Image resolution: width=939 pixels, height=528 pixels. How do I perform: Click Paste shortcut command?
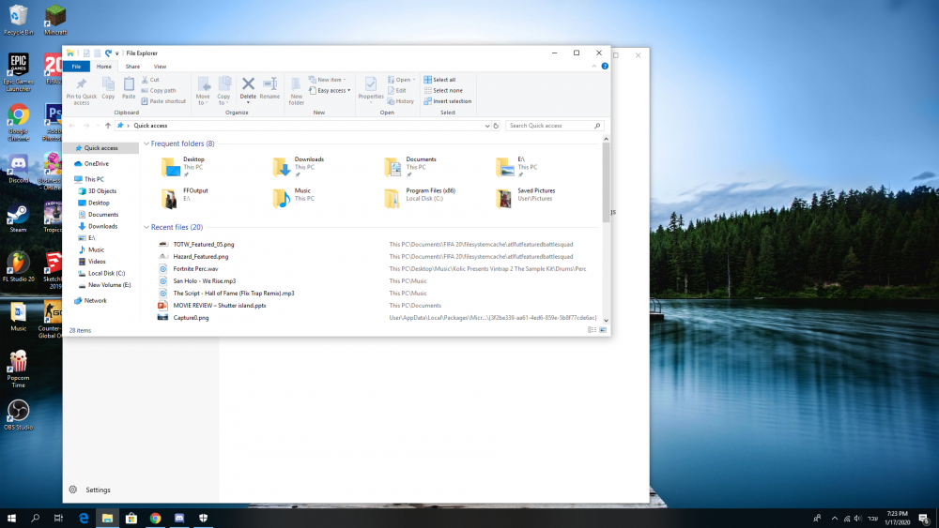pyautogui.click(x=163, y=101)
